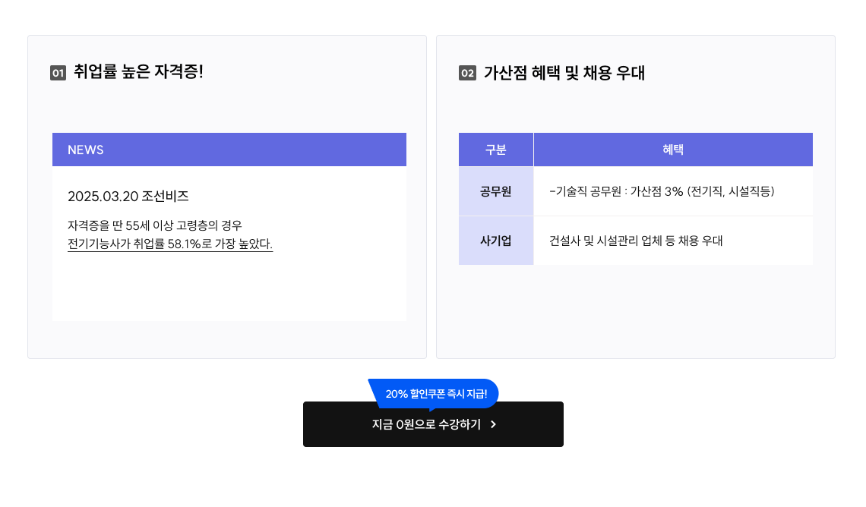Click the NEWS header banner
Image resolution: width=866 pixels, height=507 pixels.
[x=229, y=150]
